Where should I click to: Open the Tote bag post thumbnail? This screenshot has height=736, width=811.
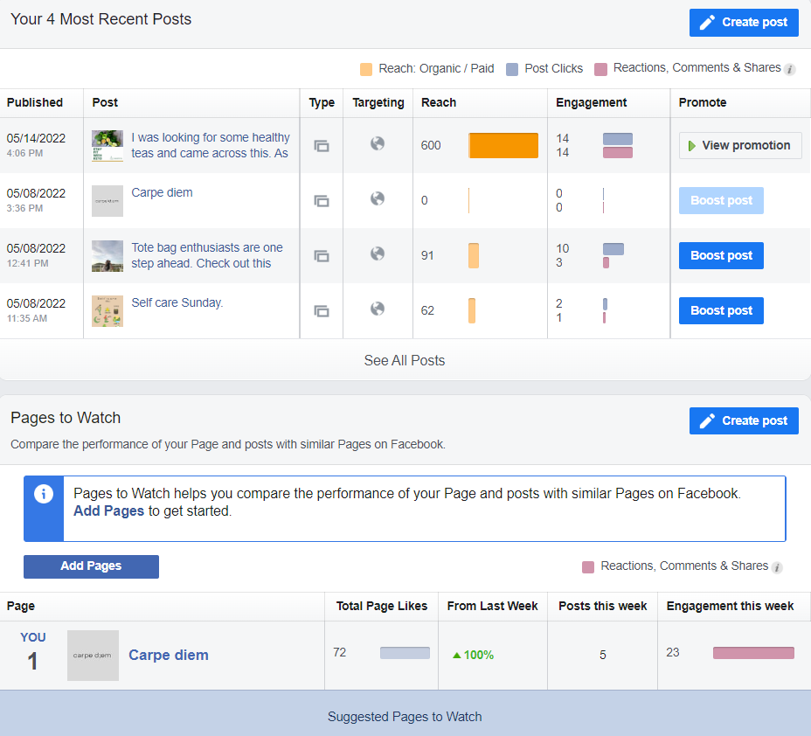(x=107, y=256)
